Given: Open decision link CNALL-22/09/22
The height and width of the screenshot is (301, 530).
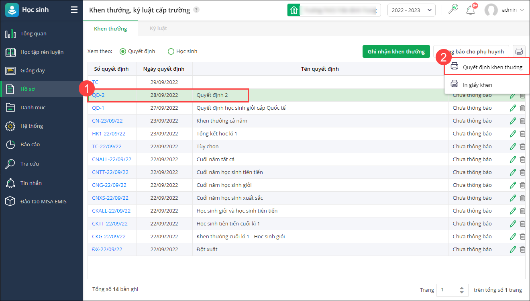Looking at the screenshot, I should (112, 159).
